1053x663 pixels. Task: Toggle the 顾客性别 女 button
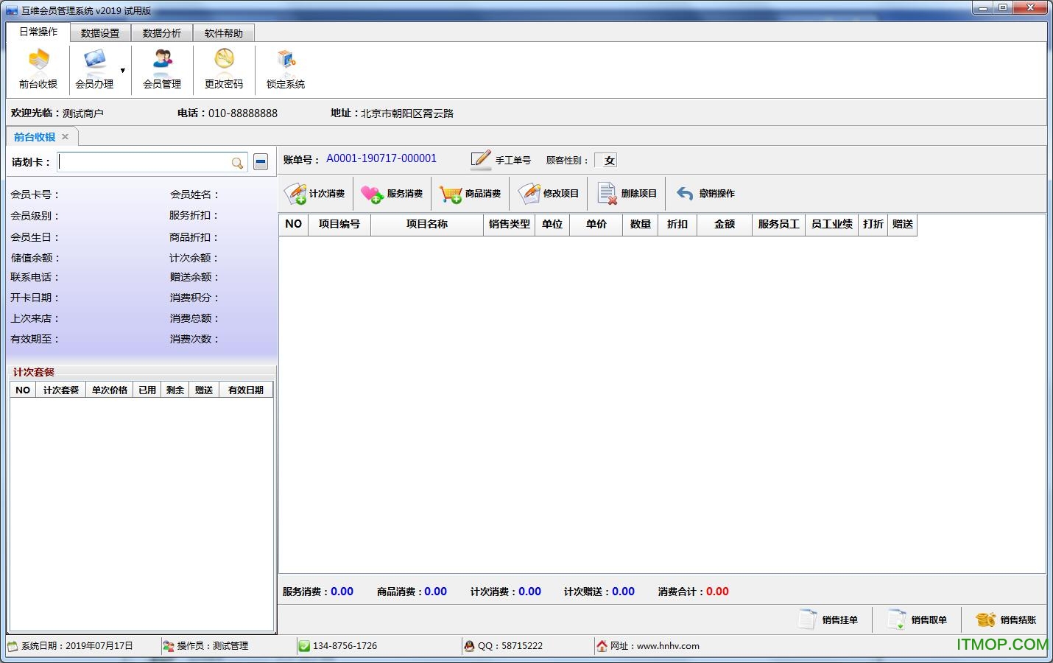(606, 161)
